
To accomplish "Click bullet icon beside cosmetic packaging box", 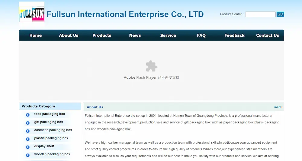I will tap(28, 131).
